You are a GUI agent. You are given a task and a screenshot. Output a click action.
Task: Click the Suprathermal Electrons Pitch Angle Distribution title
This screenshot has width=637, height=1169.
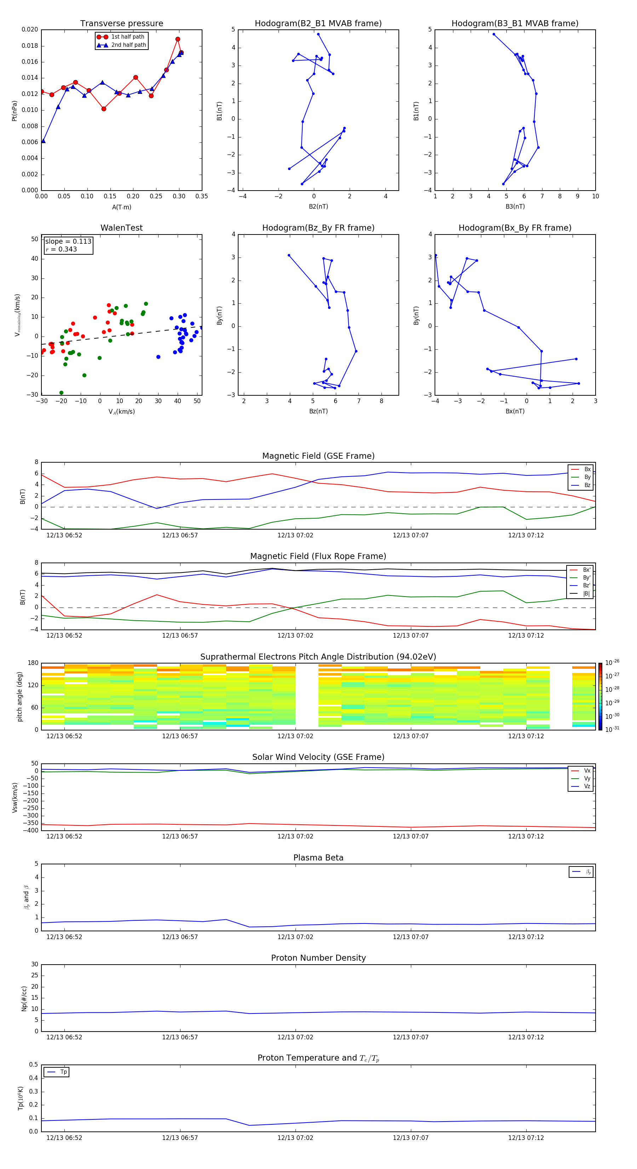pos(318,657)
